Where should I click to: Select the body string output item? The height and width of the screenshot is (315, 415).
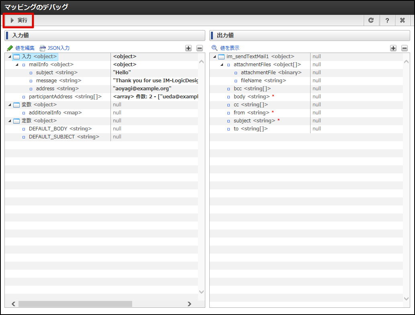[251, 97]
